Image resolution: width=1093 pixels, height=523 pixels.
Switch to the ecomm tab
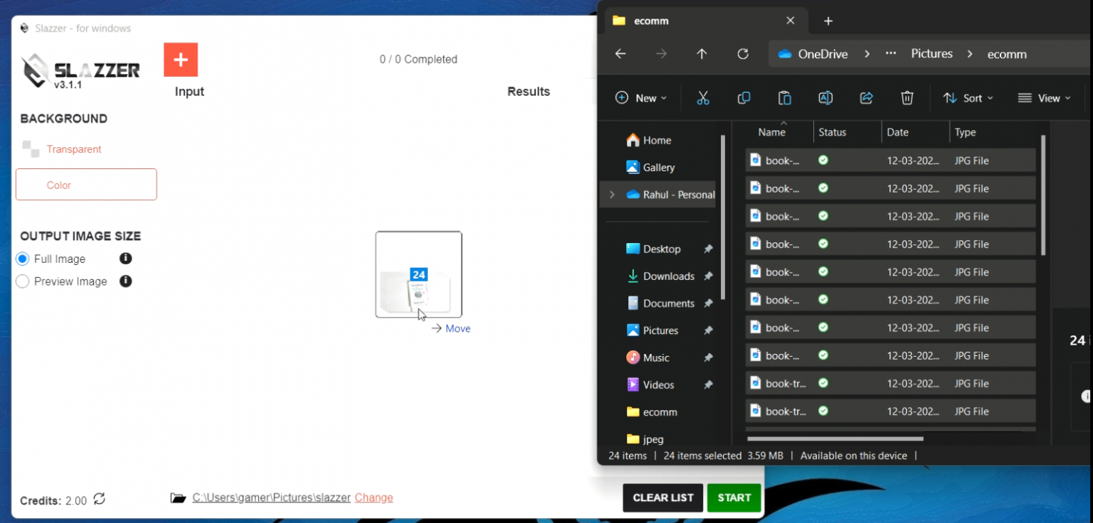[x=650, y=21]
